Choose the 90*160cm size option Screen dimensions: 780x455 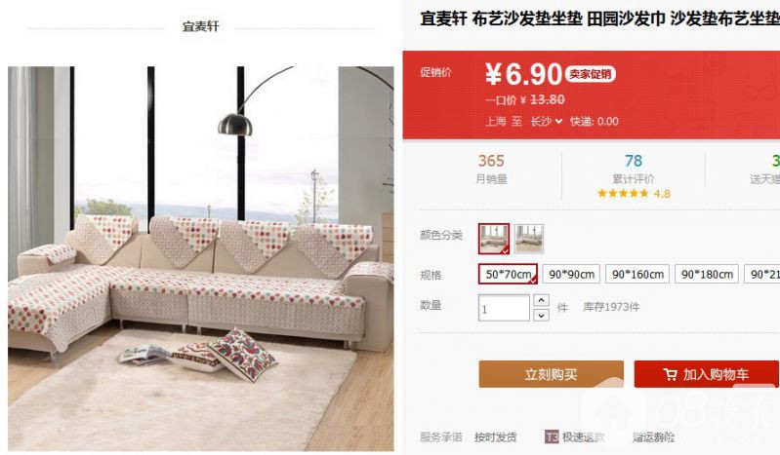click(637, 274)
